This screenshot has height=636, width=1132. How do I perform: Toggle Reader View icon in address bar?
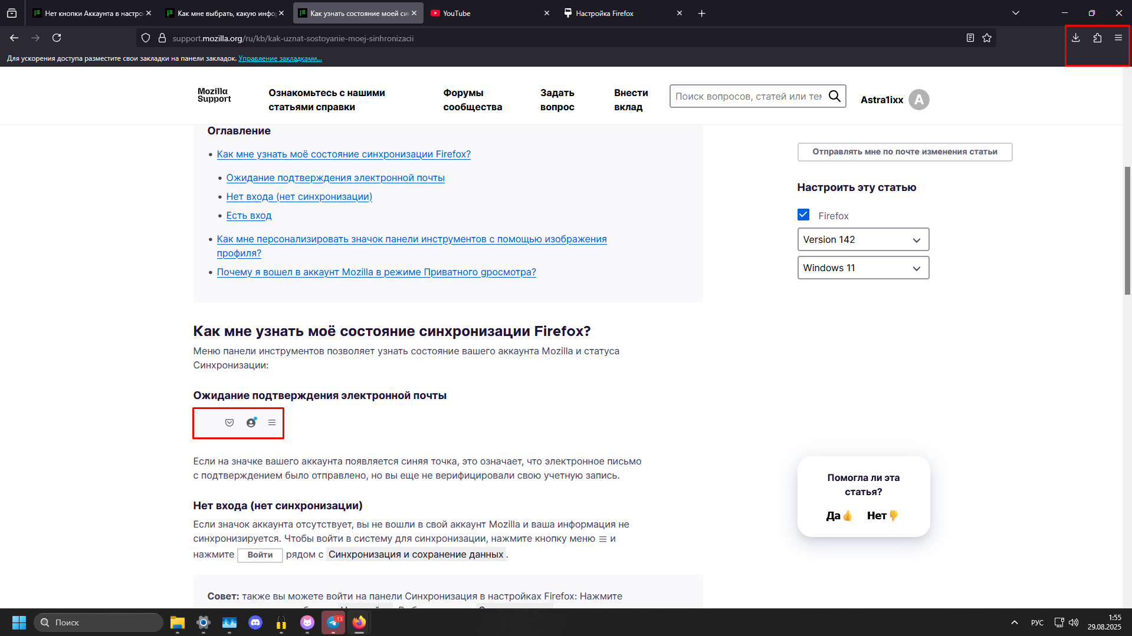point(970,38)
